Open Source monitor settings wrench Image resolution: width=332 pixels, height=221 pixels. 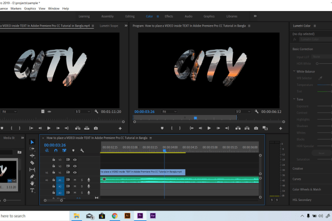(96, 112)
